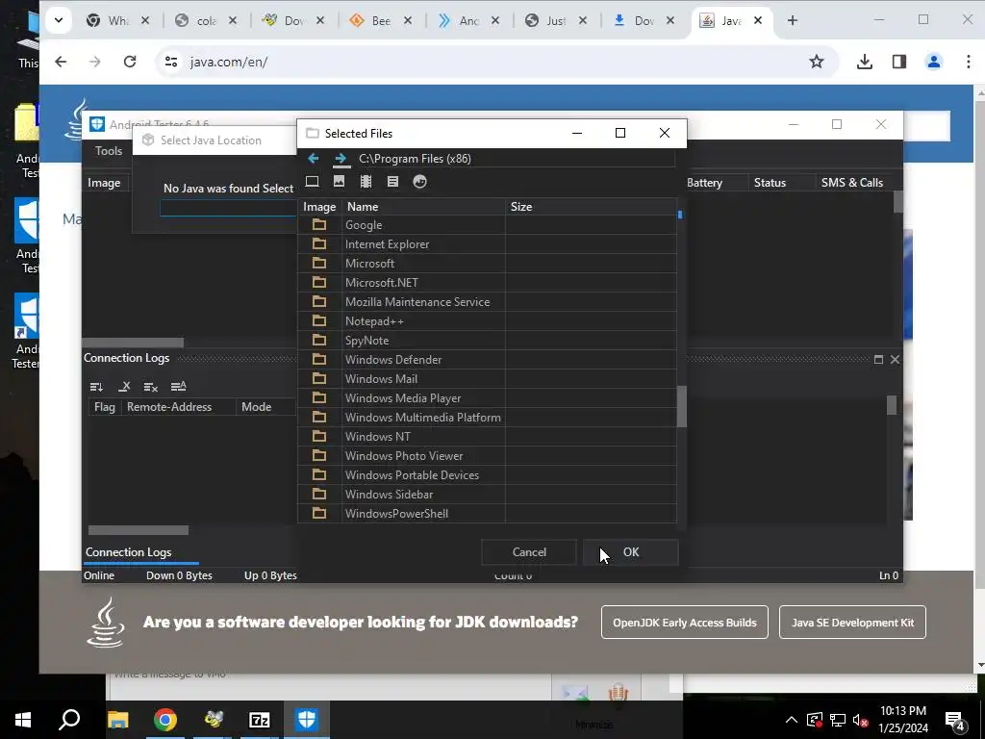Switch to the 'Bee' browser tab
The width and height of the screenshot is (985, 739).
click(x=381, y=21)
